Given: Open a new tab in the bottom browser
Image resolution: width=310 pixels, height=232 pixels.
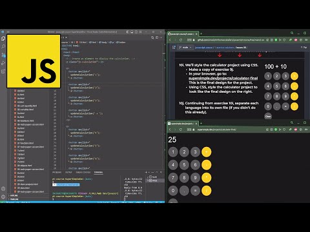Looking at the screenshot, I should pos(201,123).
